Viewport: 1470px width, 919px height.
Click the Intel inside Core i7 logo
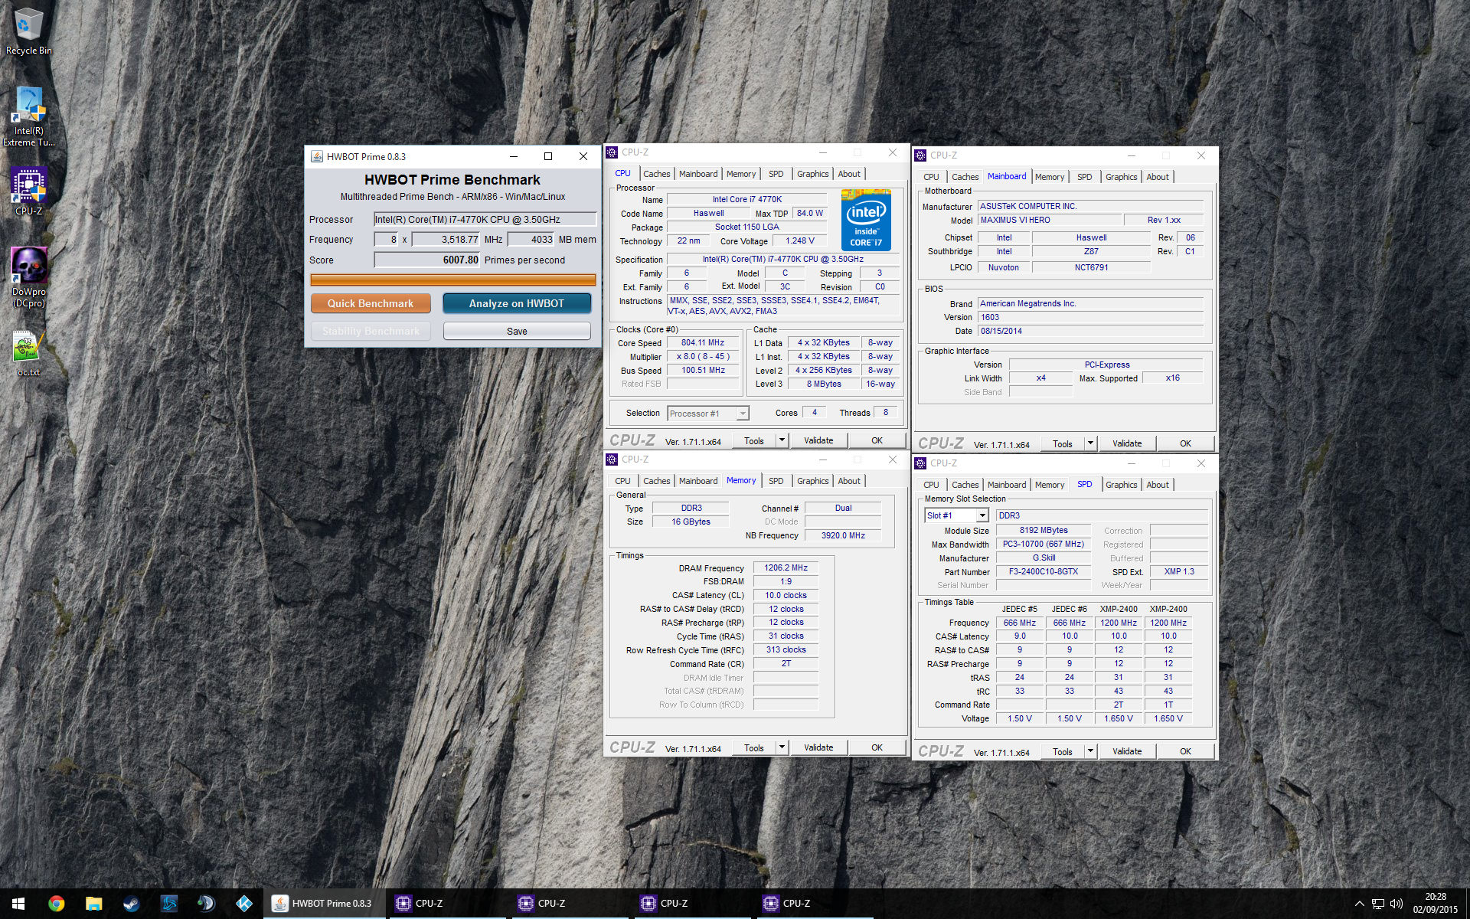coord(866,220)
